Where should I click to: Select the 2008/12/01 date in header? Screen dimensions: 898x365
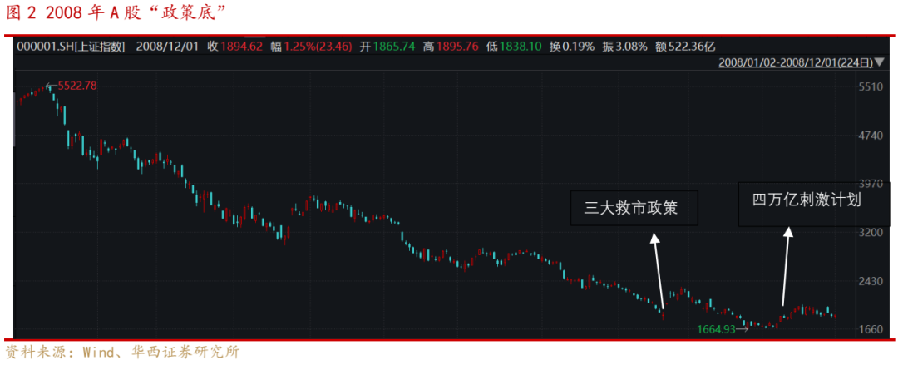167,47
